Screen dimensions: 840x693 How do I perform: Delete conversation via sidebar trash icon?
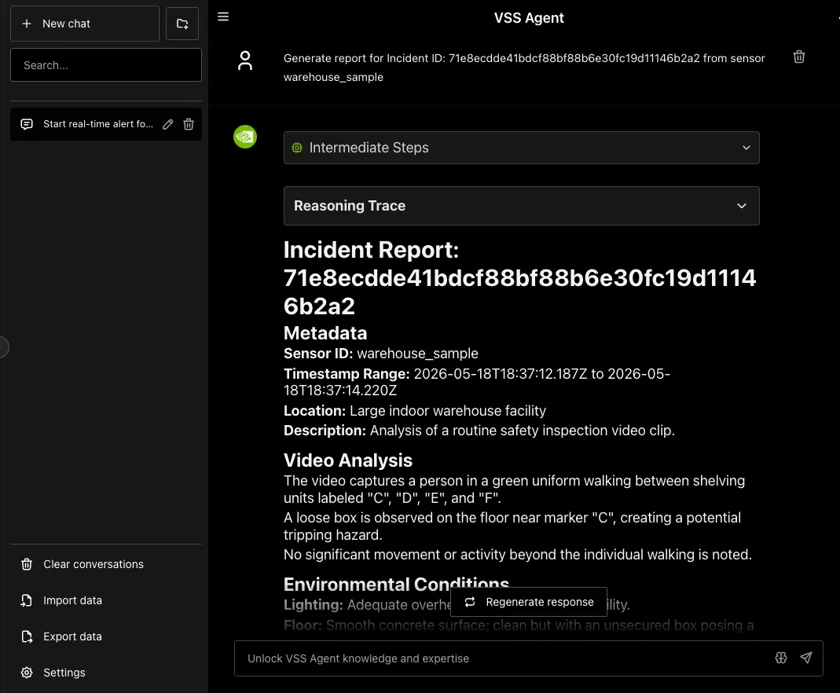189,124
